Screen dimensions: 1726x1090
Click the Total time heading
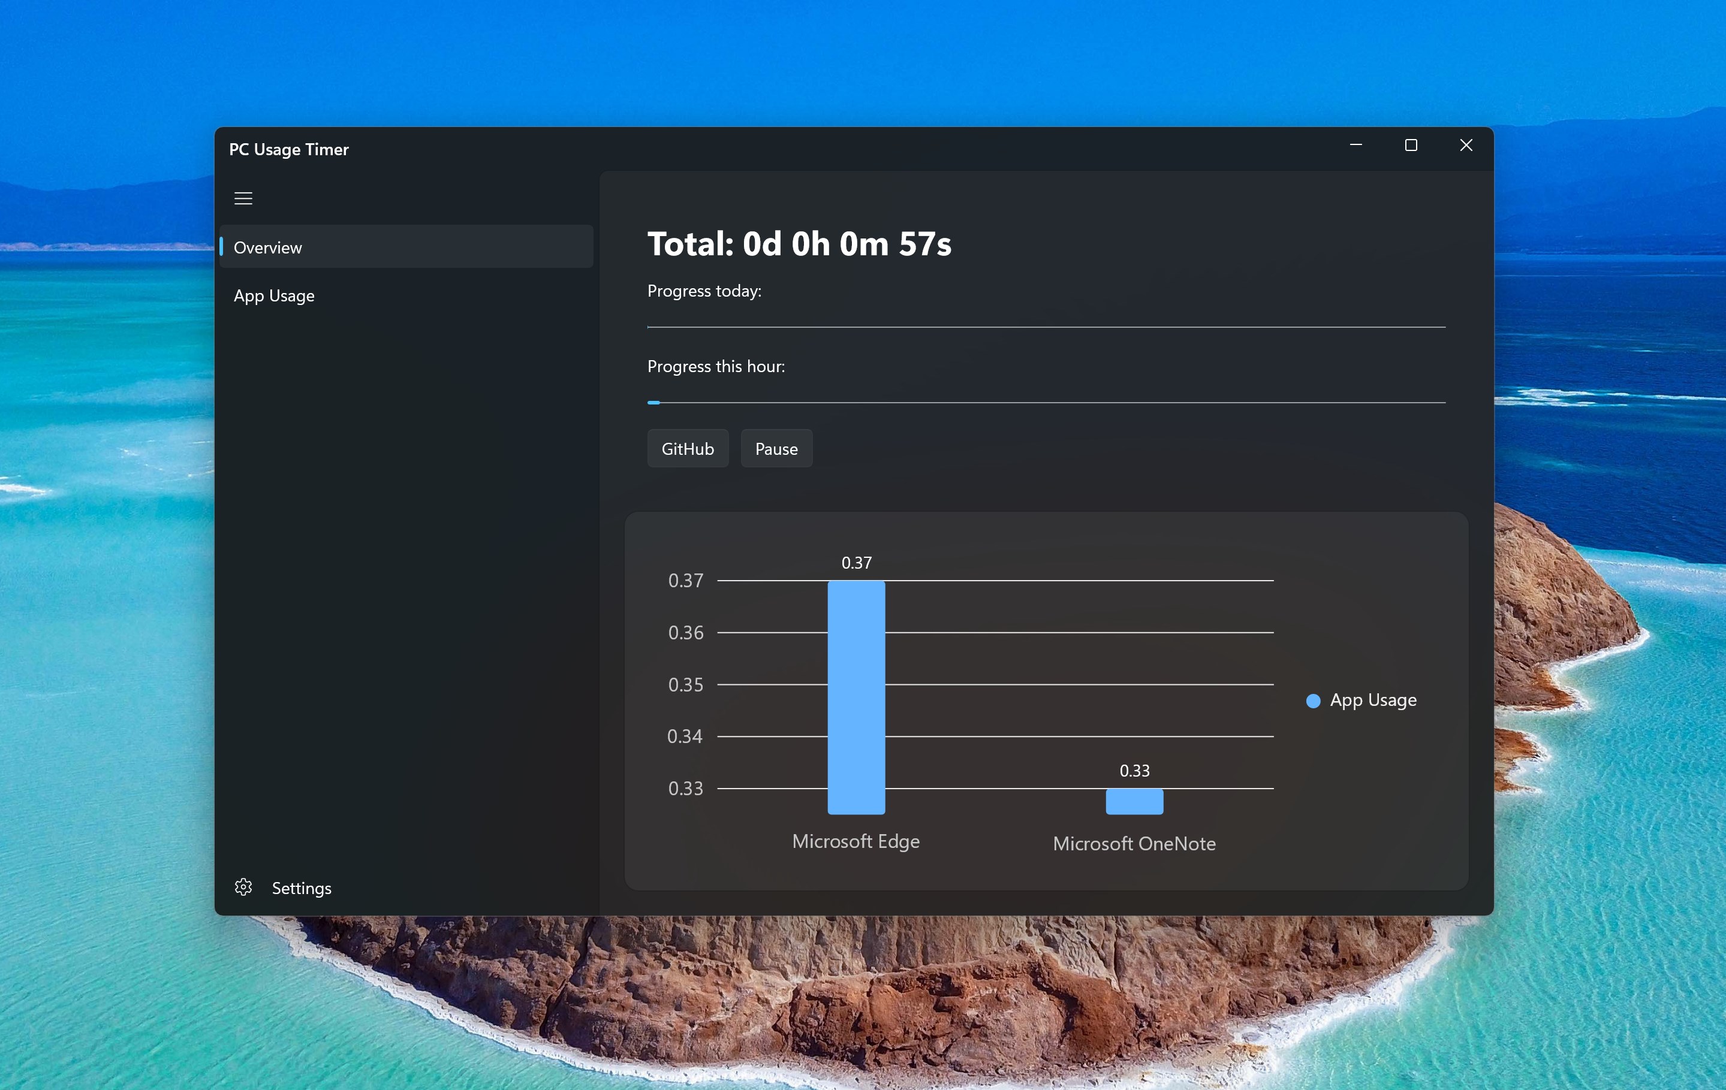tap(799, 244)
